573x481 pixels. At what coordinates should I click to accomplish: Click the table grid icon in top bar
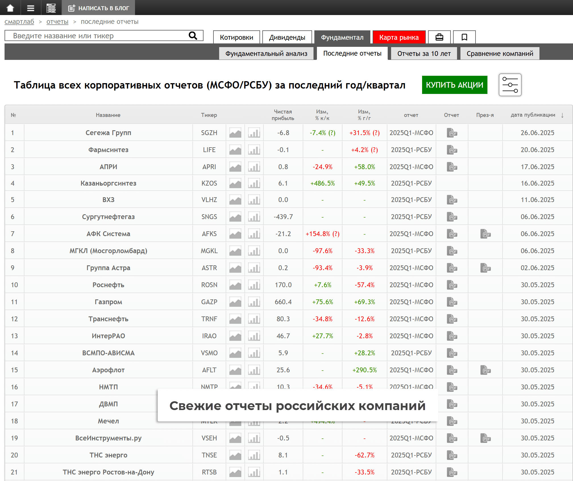(x=51, y=8)
